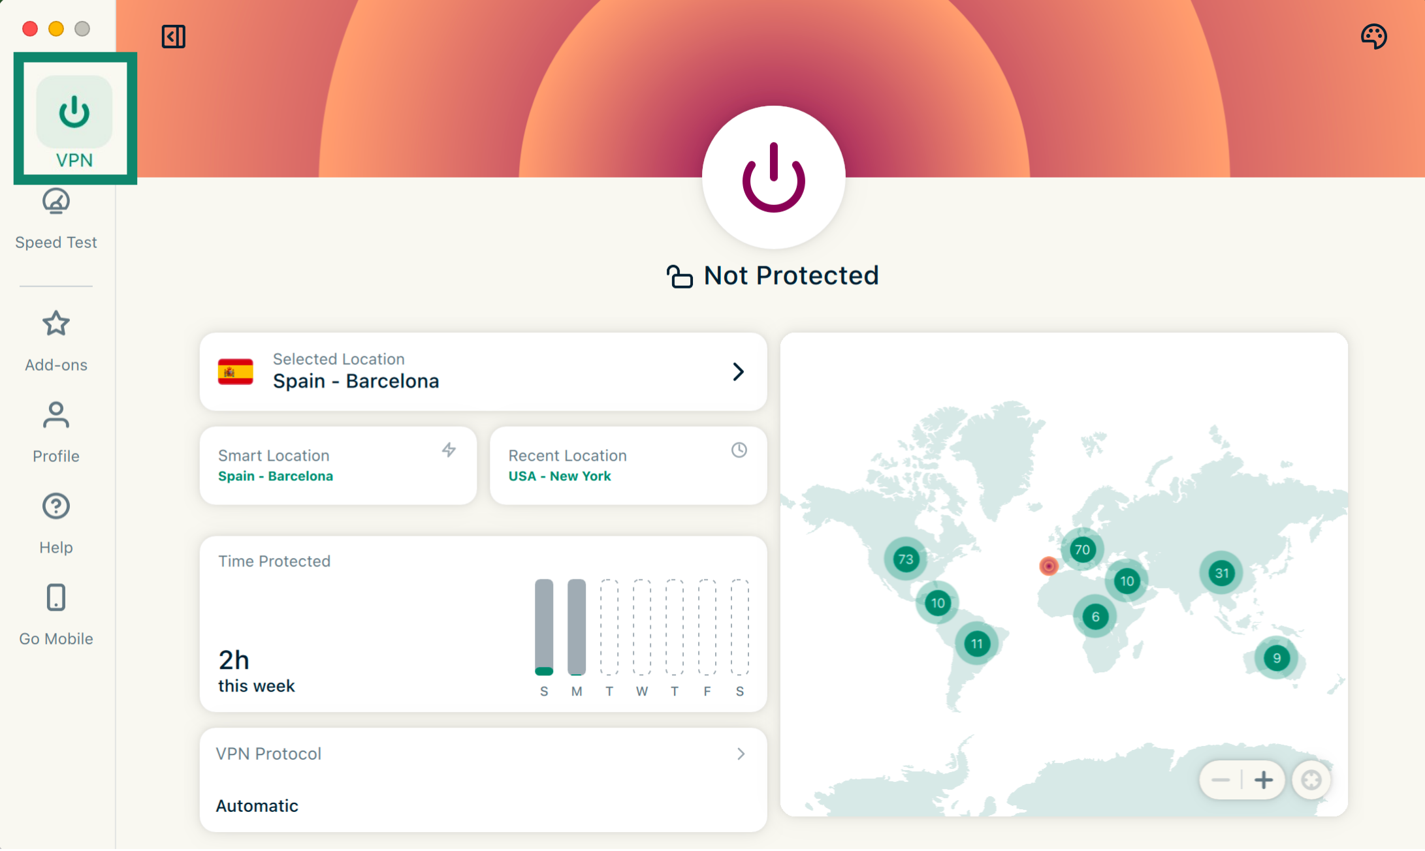Viewport: 1425px width, 851px height.
Task: Expand the Selected Location chevron
Action: point(738,372)
